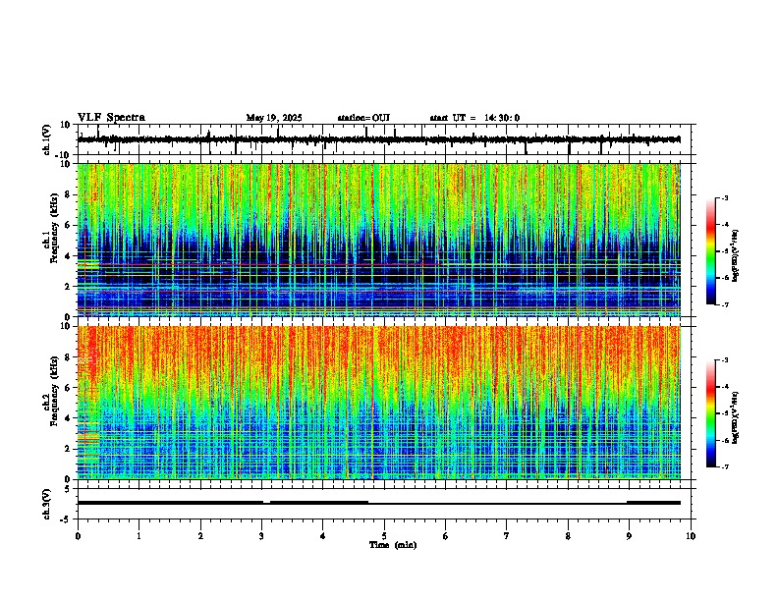Click the '-7' label on ch.1 color bar
Image resolution: width=778 pixels, height=601 pixels.
tap(724, 304)
